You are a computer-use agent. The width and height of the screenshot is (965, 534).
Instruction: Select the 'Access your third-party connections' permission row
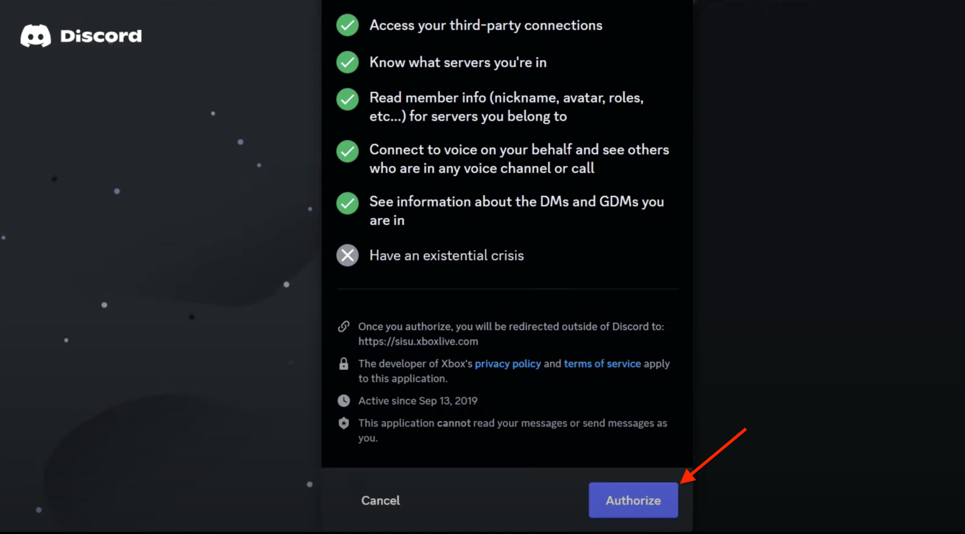pyautogui.click(x=485, y=25)
